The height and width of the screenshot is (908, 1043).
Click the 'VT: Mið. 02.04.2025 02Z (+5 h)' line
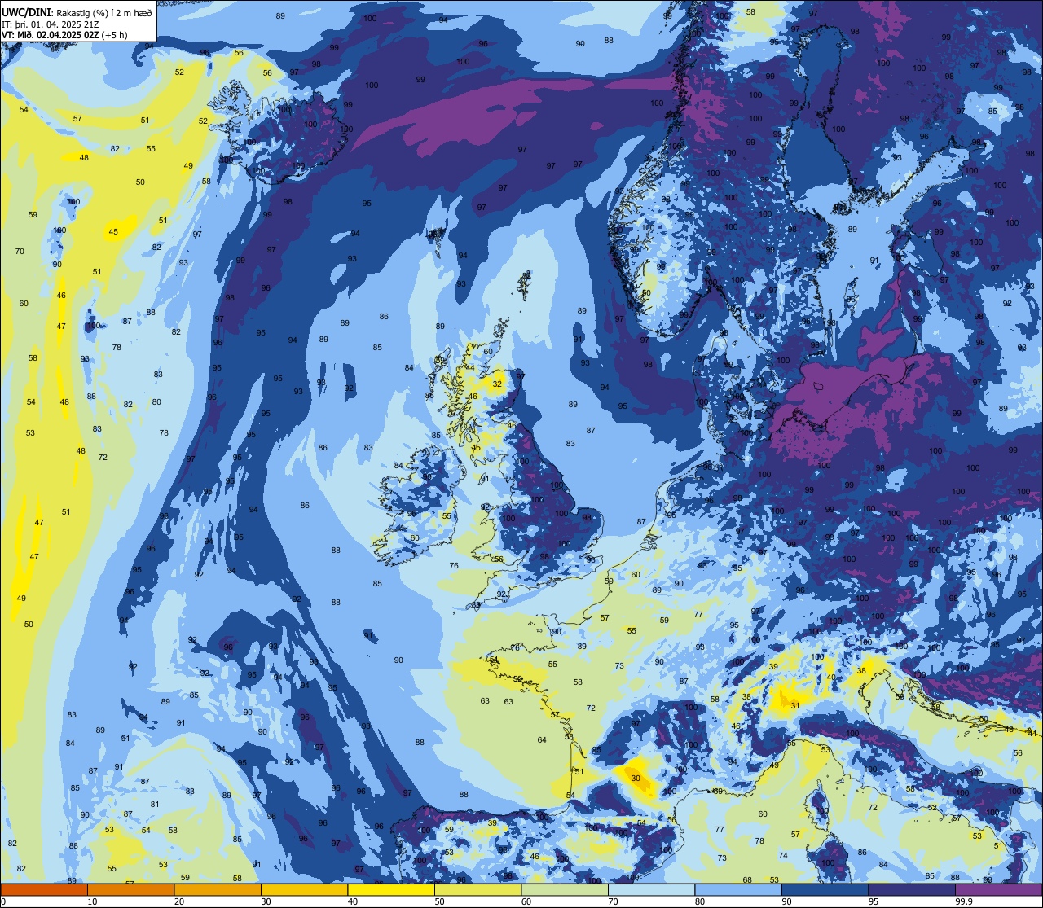point(65,35)
